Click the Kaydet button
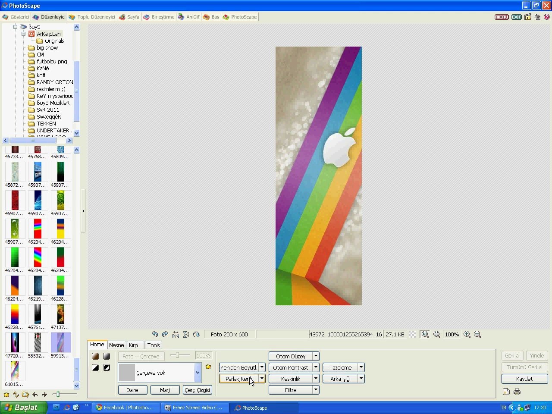The height and width of the screenshot is (414, 552). pos(524,379)
